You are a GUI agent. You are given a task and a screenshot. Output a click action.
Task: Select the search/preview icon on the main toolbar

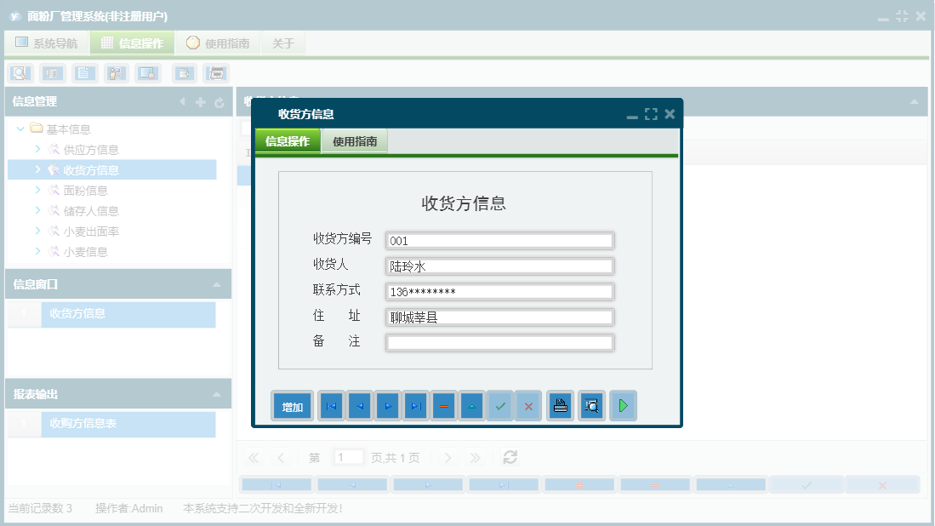pos(19,73)
